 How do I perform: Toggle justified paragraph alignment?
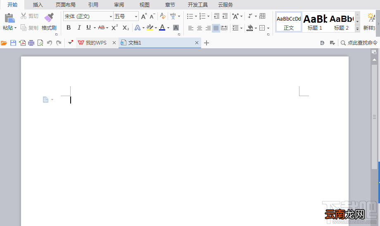tap(216, 28)
